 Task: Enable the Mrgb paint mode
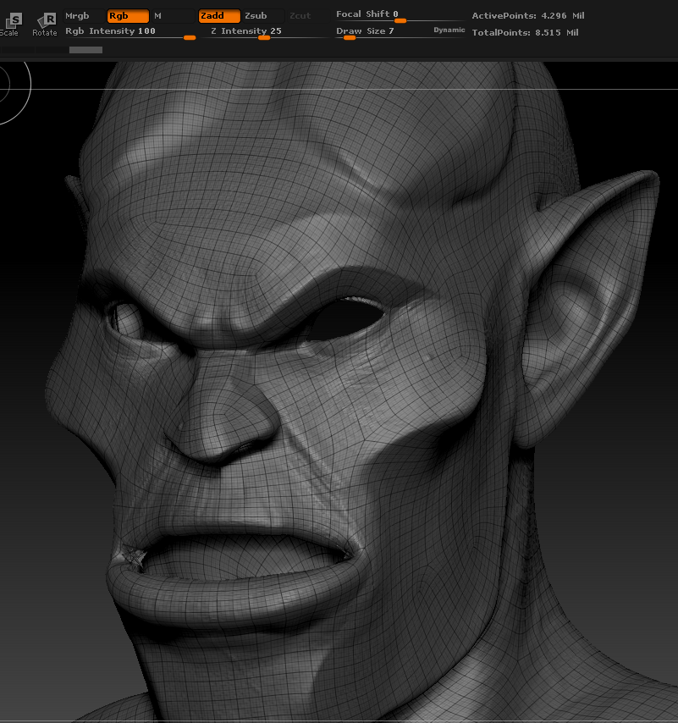click(84, 16)
